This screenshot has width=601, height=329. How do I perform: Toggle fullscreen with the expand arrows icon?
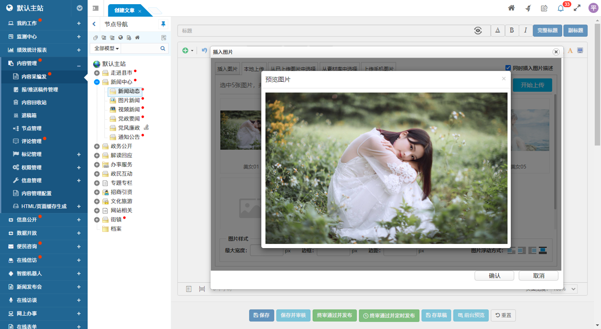577,8
